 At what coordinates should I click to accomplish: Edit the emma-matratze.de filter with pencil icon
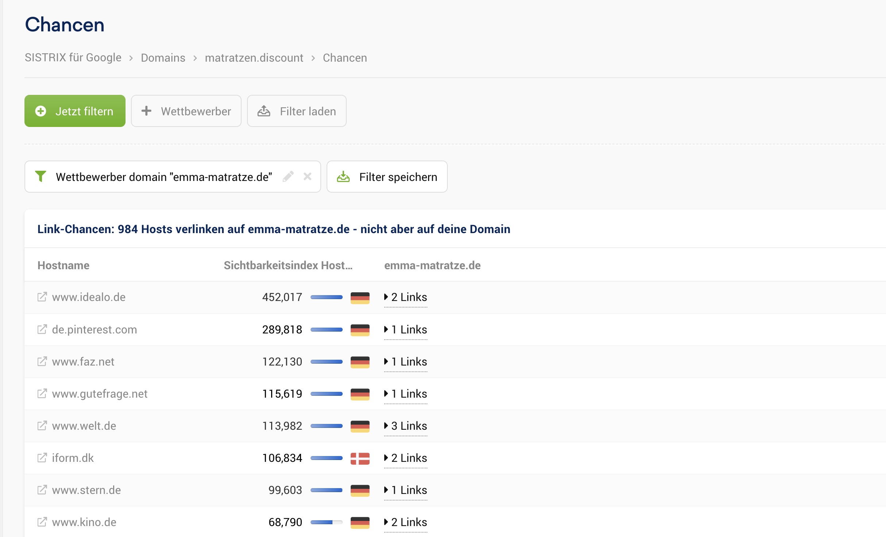[x=288, y=177]
